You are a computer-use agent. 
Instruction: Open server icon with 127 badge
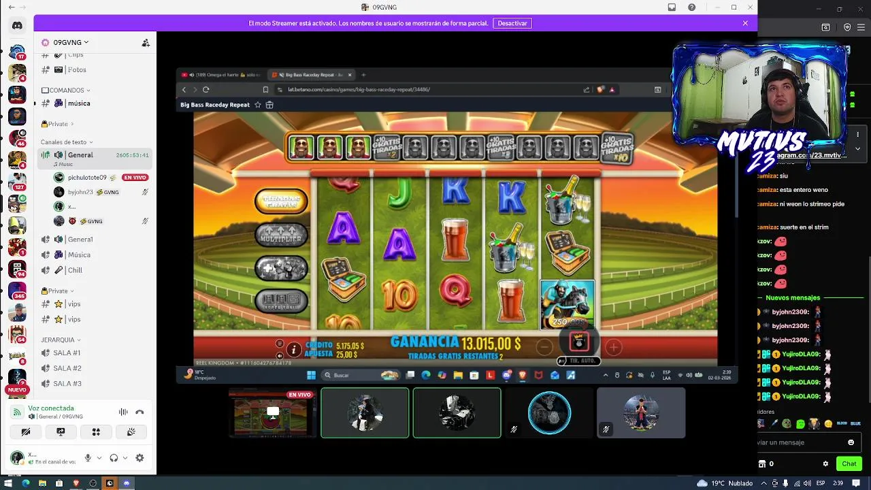pyautogui.click(x=17, y=181)
